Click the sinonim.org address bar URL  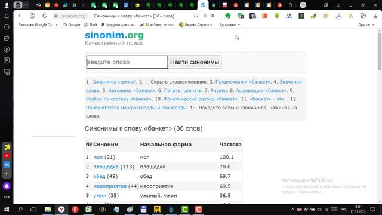click(73, 16)
